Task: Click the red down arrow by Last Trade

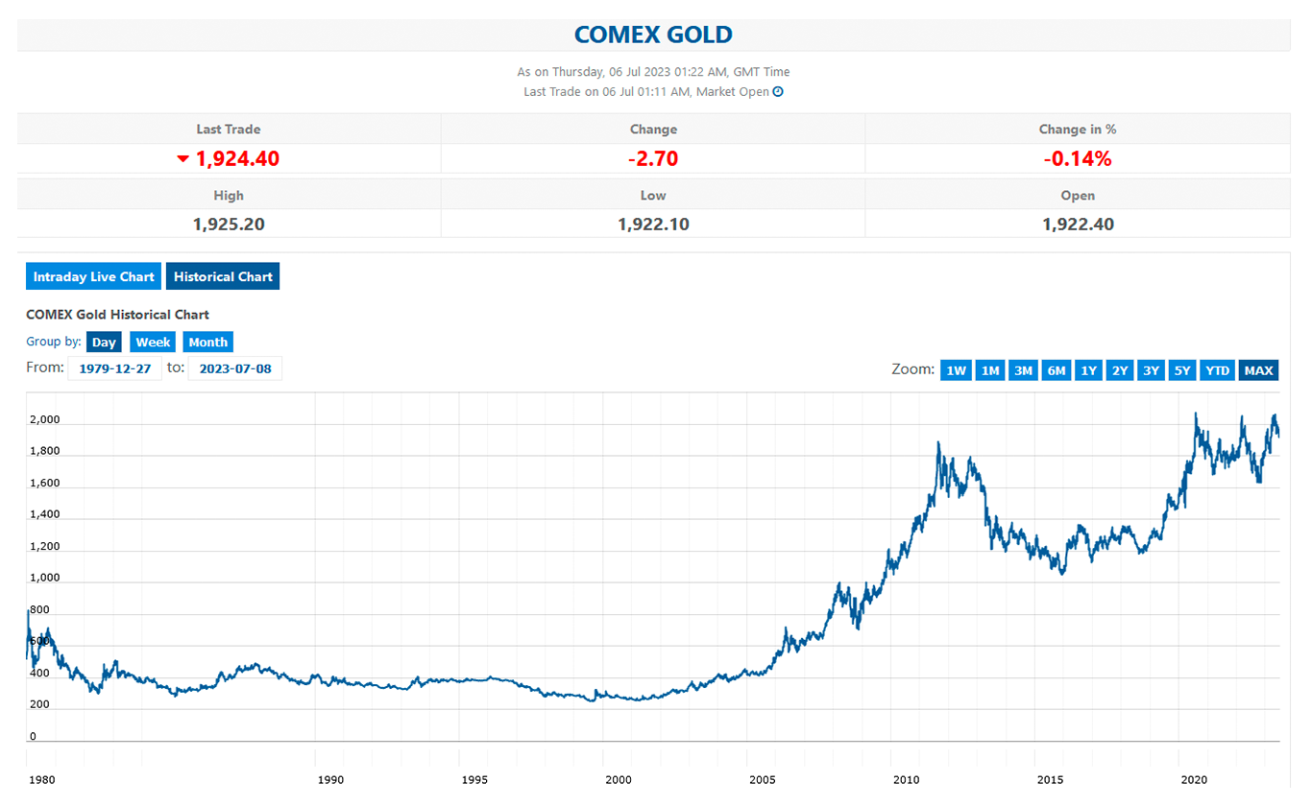Action: [183, 159]
